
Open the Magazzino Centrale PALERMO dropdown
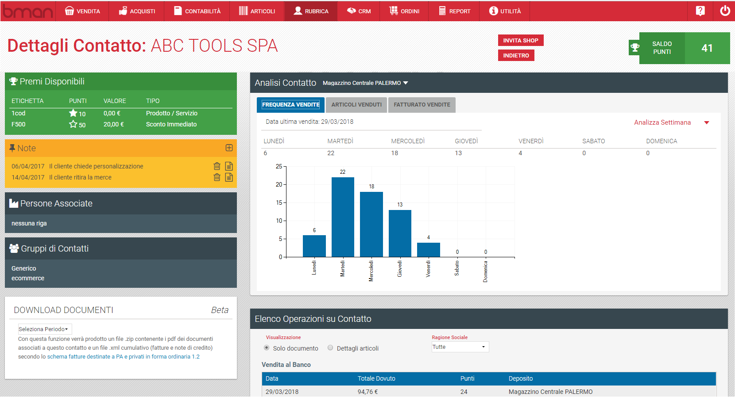point(365,83)
